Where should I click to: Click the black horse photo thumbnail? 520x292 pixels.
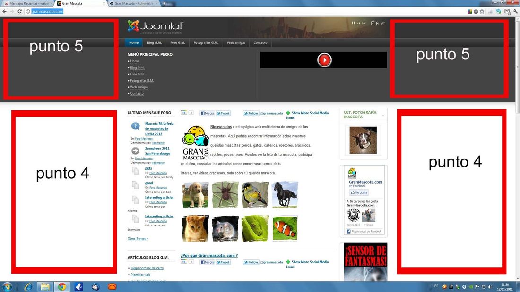[285, 195]
